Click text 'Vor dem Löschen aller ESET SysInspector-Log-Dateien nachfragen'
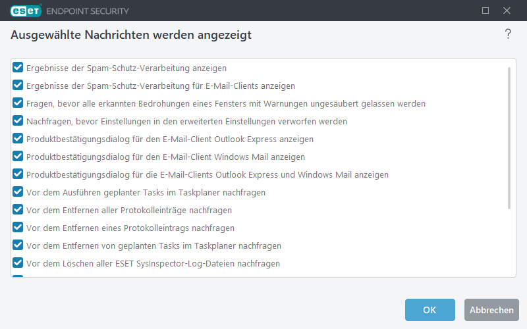 [153, 264]
